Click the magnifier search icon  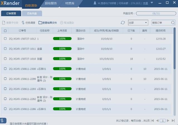173,23
